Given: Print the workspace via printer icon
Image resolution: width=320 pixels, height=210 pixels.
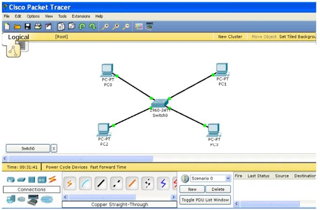Looking at the screenshot, I should click(38, 27).
